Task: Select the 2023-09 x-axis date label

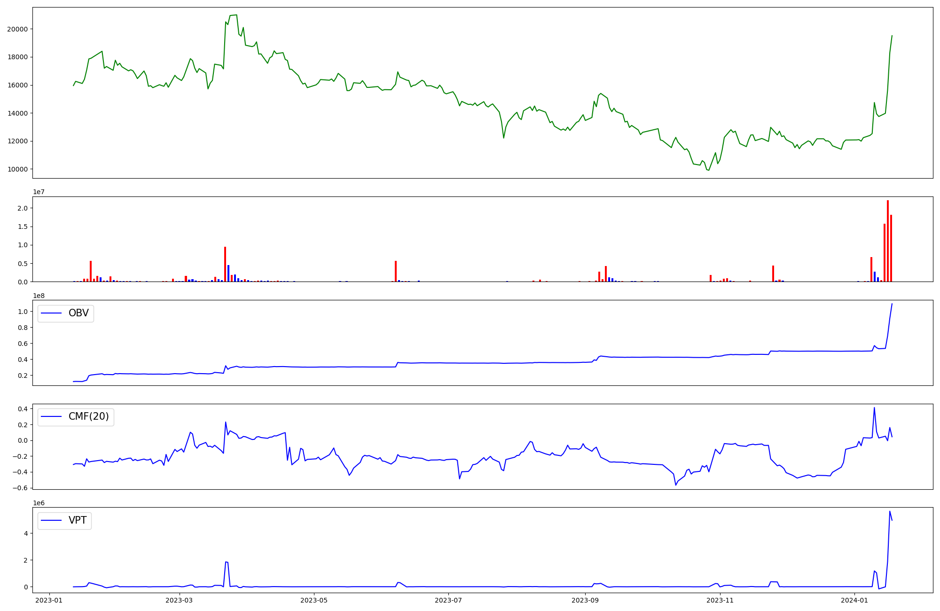Action: (x=586, y=600)
